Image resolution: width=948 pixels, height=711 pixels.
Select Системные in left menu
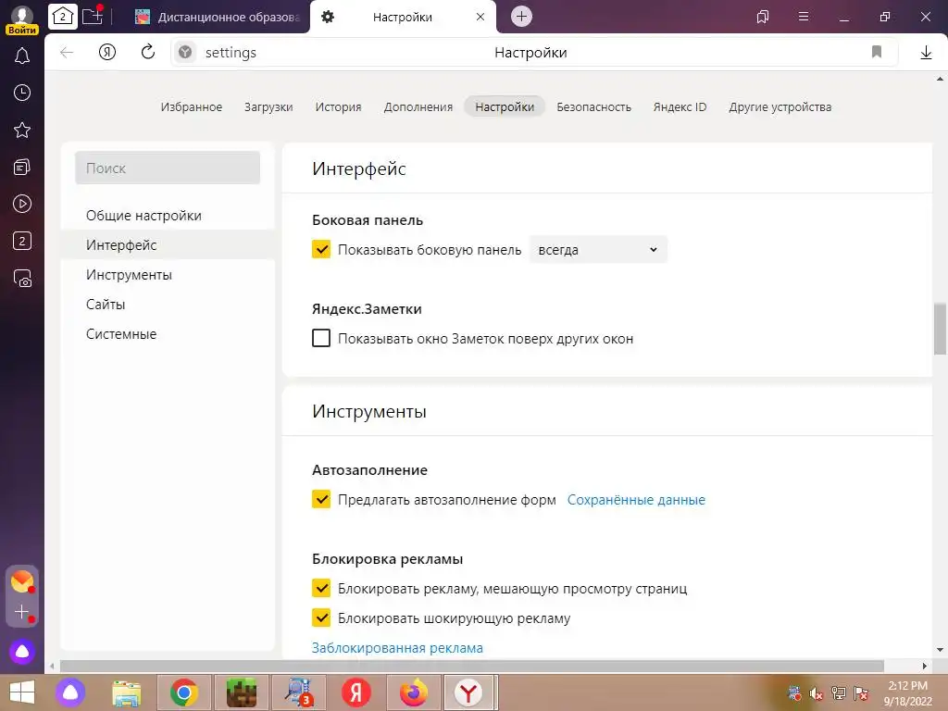tap(168, 334)
